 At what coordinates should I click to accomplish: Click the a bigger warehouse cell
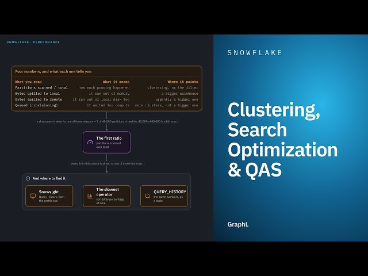[x=180, y=93]
